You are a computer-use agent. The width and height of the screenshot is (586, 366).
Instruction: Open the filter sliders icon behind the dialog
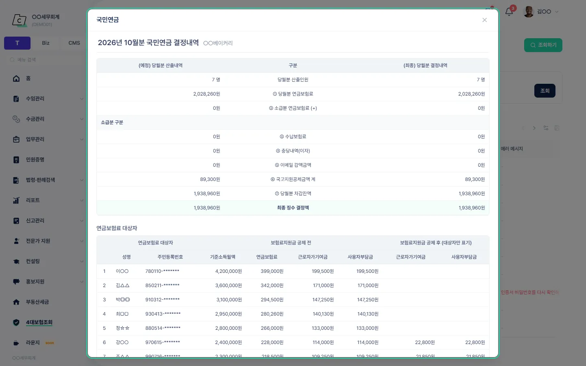tap(546, 128)
